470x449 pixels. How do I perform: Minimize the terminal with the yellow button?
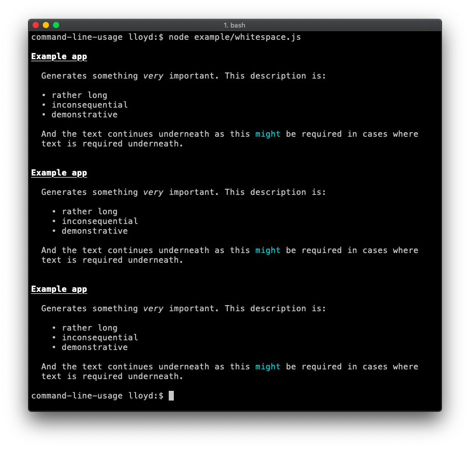[x=46, y=25]
